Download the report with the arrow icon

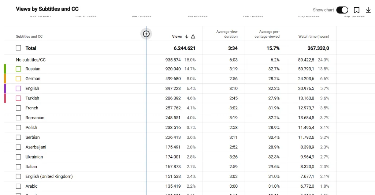click(x=368, y=10)
